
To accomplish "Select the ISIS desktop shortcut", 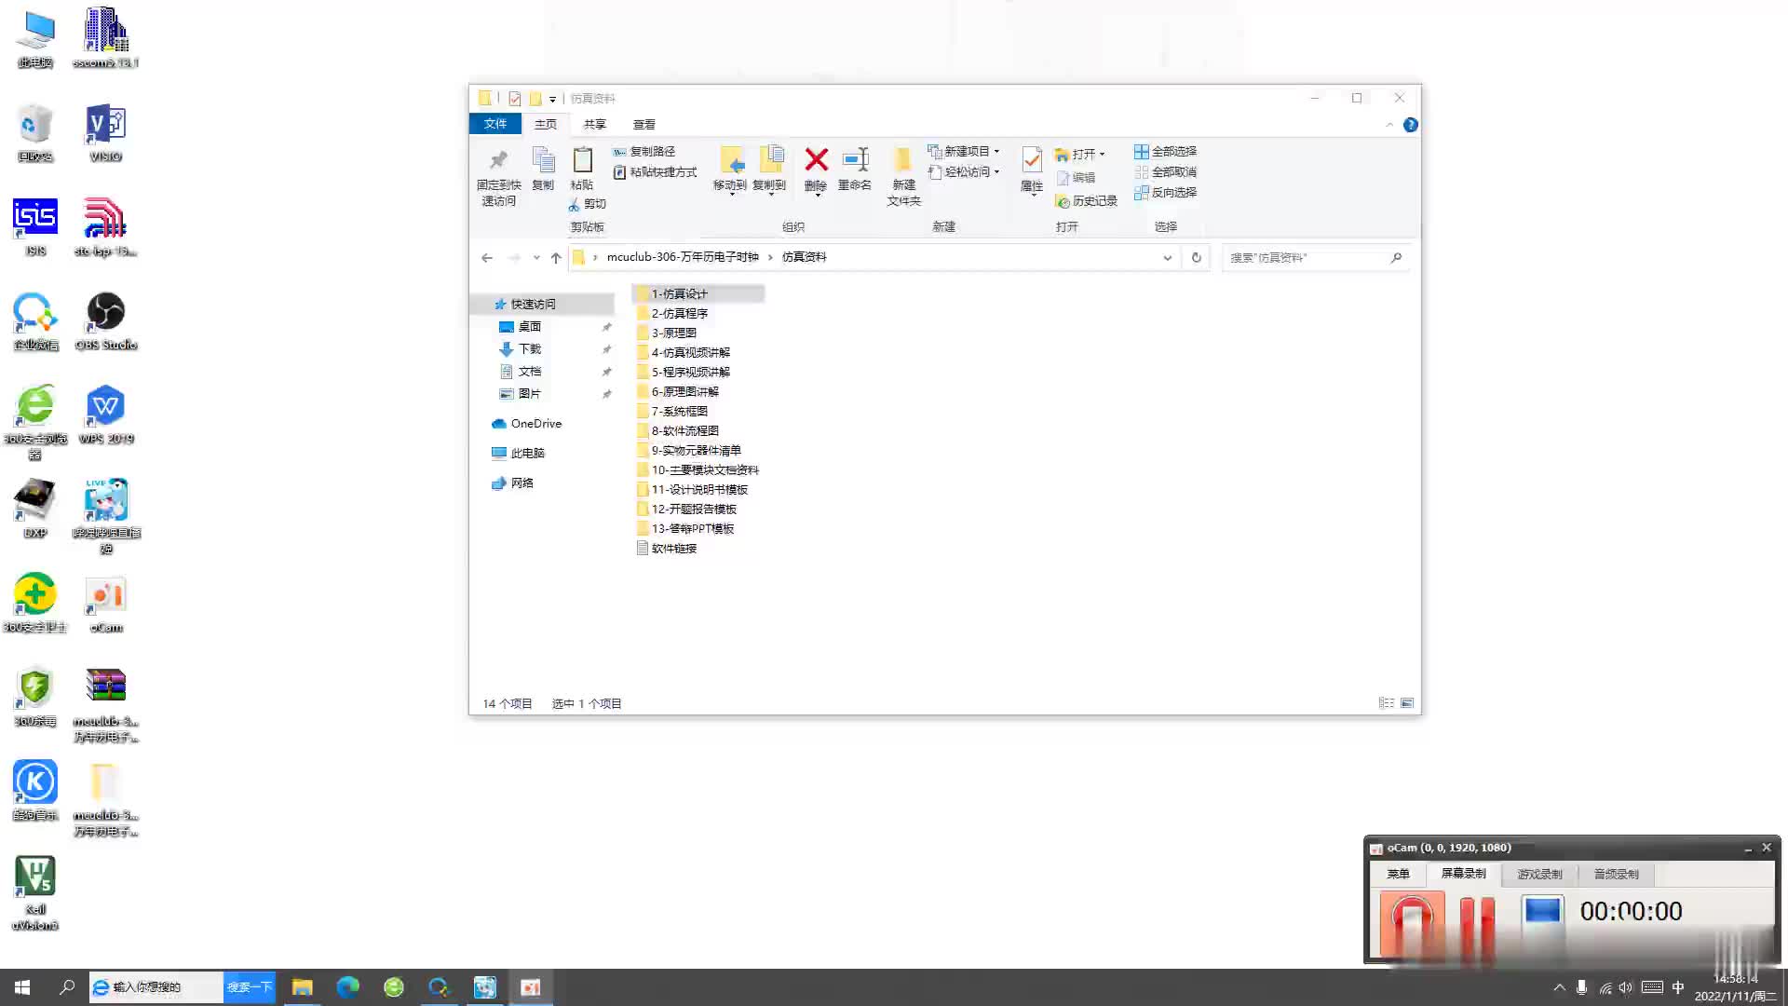I will [x=35, y=226].
